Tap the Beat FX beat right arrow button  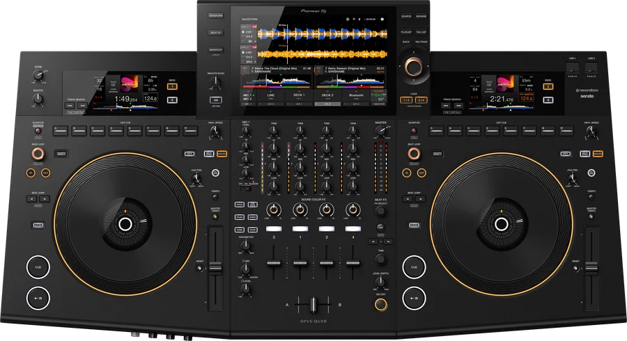[388, 241]
